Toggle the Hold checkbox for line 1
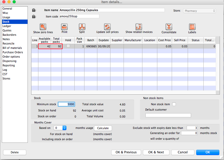Viewport: 224px width, 160px height. click(68, 46)
